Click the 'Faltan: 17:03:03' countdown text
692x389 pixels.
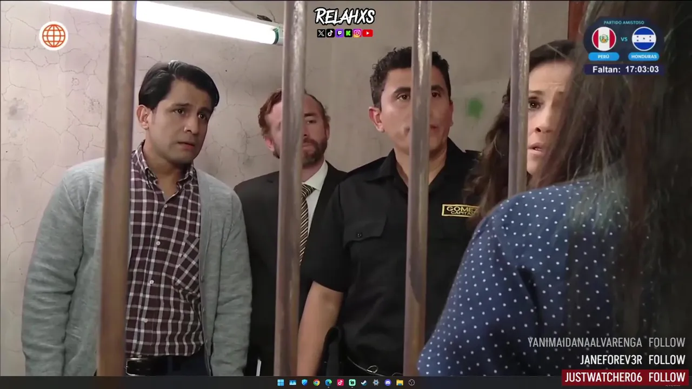[x=626, y=70]
